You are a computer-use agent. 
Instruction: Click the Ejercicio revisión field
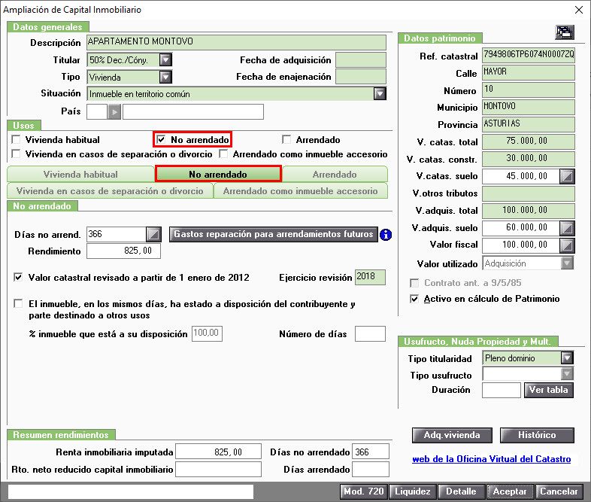(370, 277)
